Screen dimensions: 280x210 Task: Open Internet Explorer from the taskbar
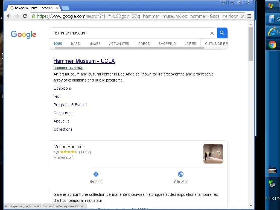272,32
